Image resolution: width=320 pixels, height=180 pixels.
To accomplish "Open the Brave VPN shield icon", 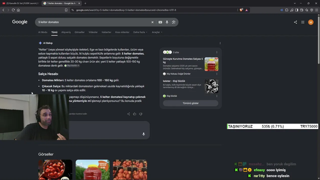I will pos(311,10).
